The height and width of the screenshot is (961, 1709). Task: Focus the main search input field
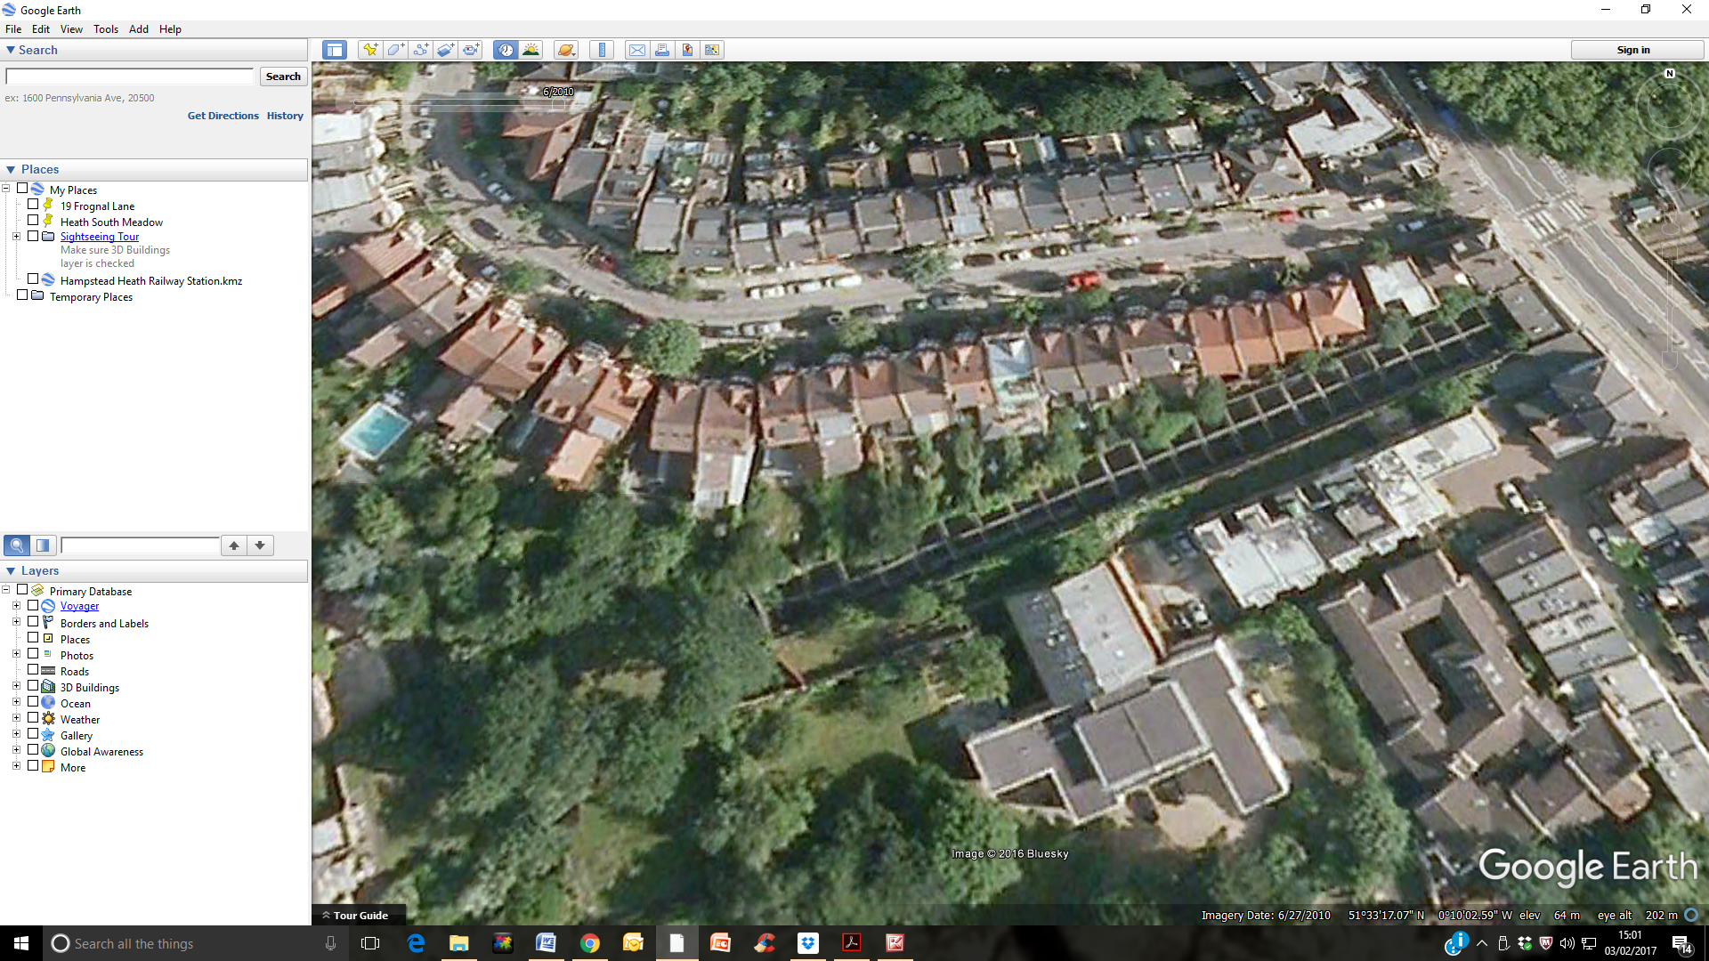pos(130,77)
